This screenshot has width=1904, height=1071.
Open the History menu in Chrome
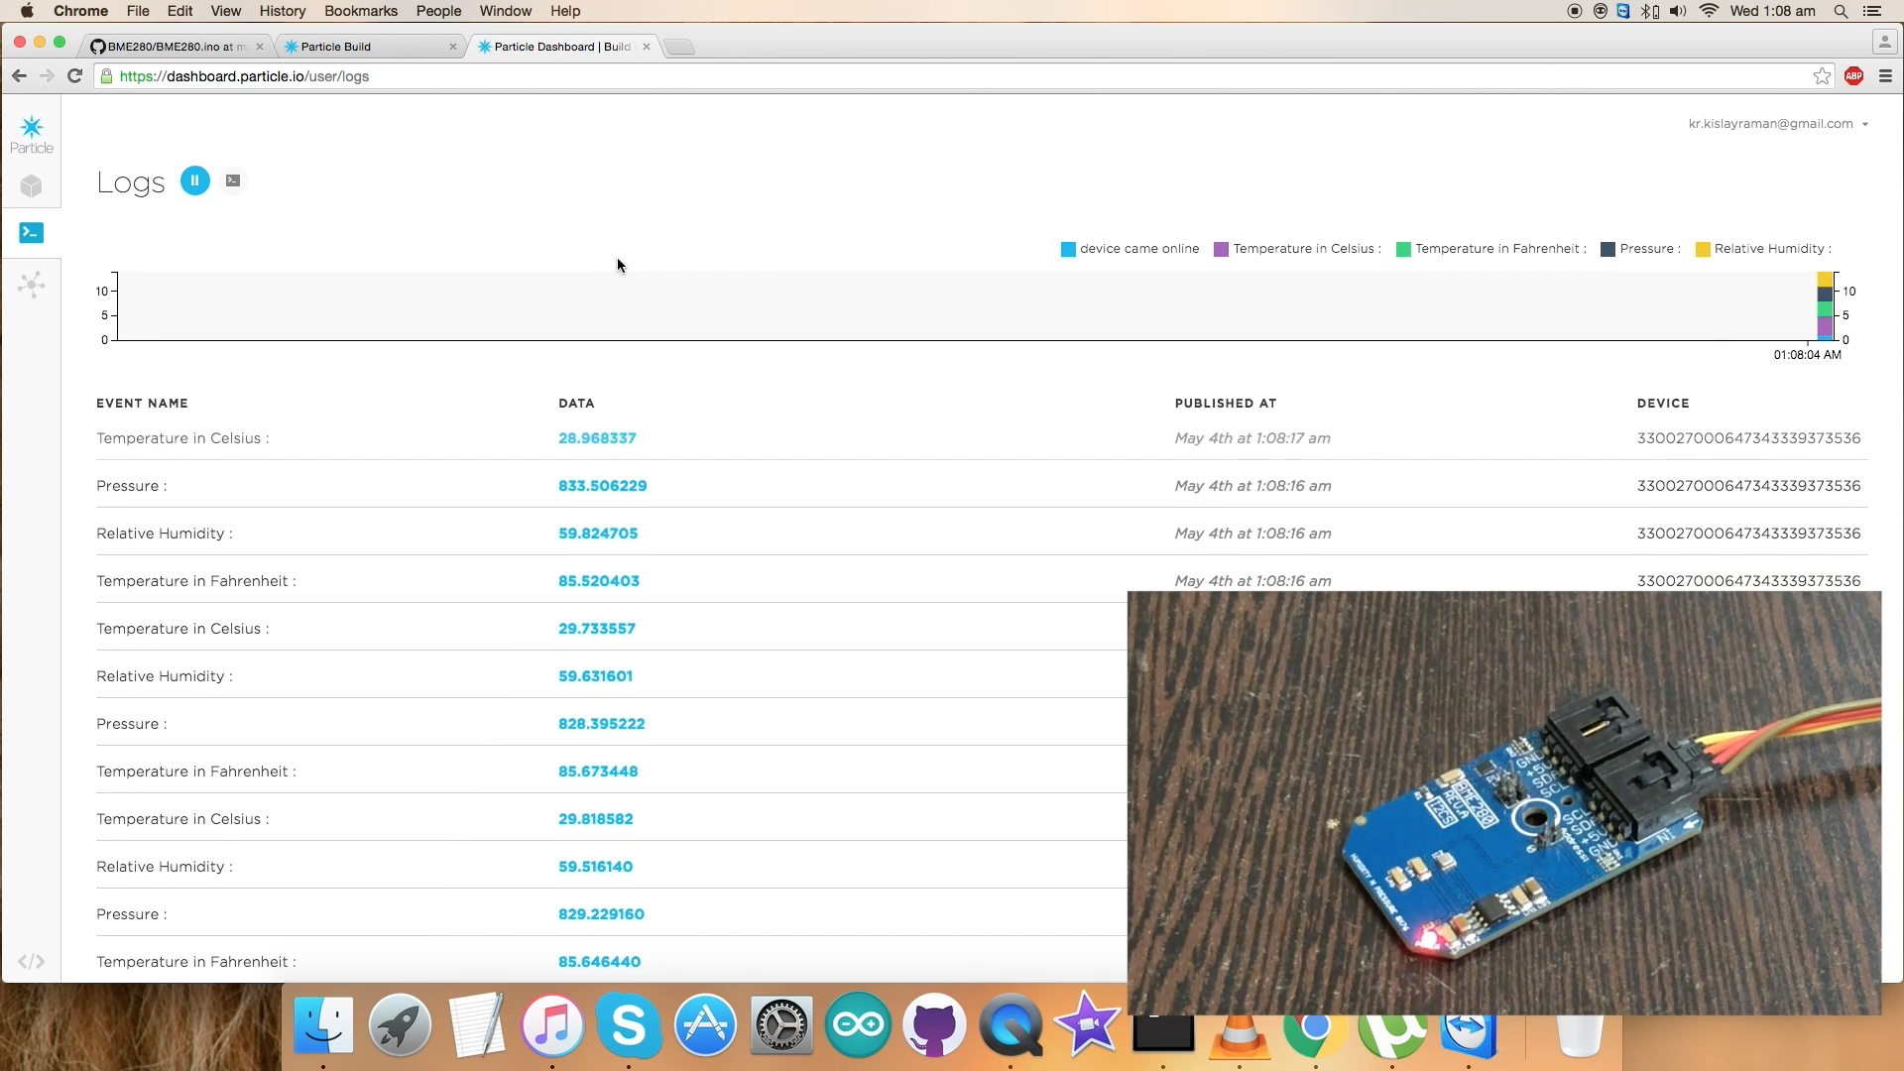pos(282,11)
